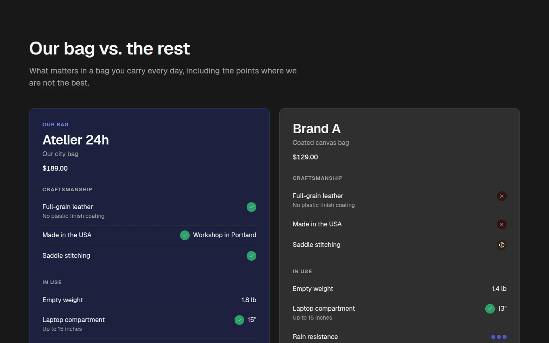549x343 pixels.
Task: Click Brand A Empty weight 1.4 lb value
Action: tap(499, 289)
